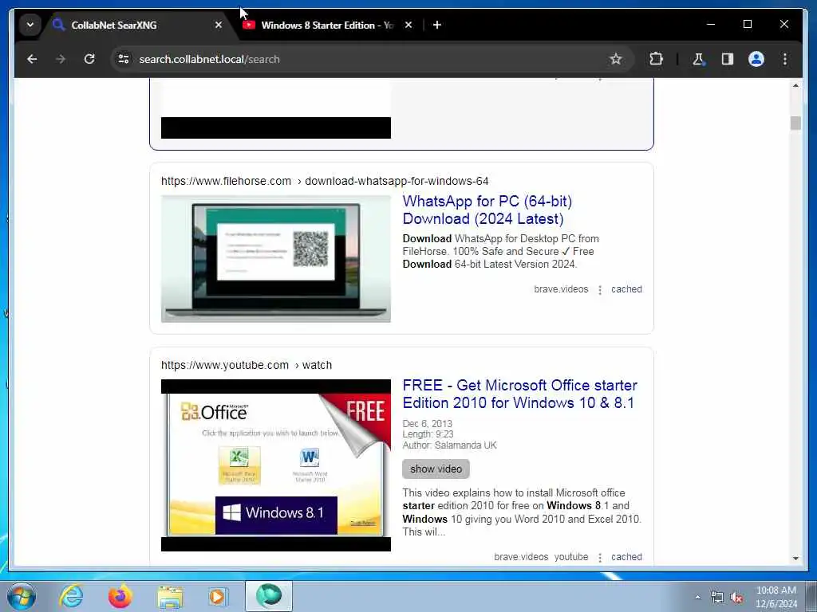The width and height of the screenshot is (817, 612).
Task: Click "Author: Salamanda UK" text
Action: [450, 445]
